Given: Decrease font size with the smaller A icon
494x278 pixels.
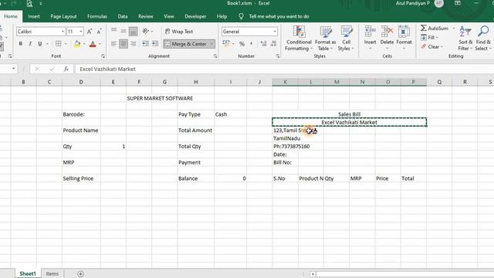Looking at the screenshot, I should pyautogui.click(x=99, y=32).
